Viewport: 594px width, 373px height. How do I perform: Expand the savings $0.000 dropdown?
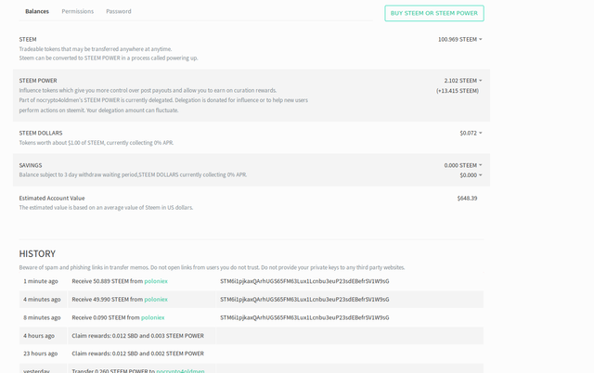(x=471, y=174)
